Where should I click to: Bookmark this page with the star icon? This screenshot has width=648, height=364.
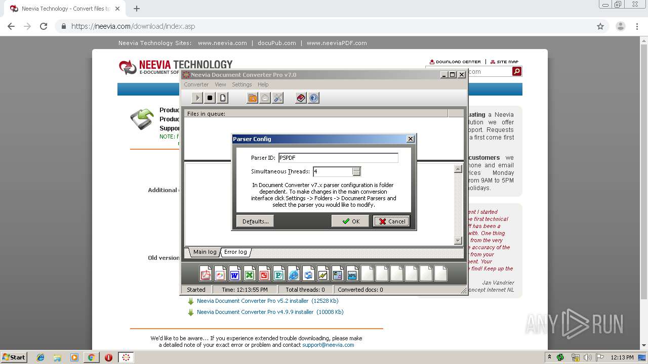point(600,26)
